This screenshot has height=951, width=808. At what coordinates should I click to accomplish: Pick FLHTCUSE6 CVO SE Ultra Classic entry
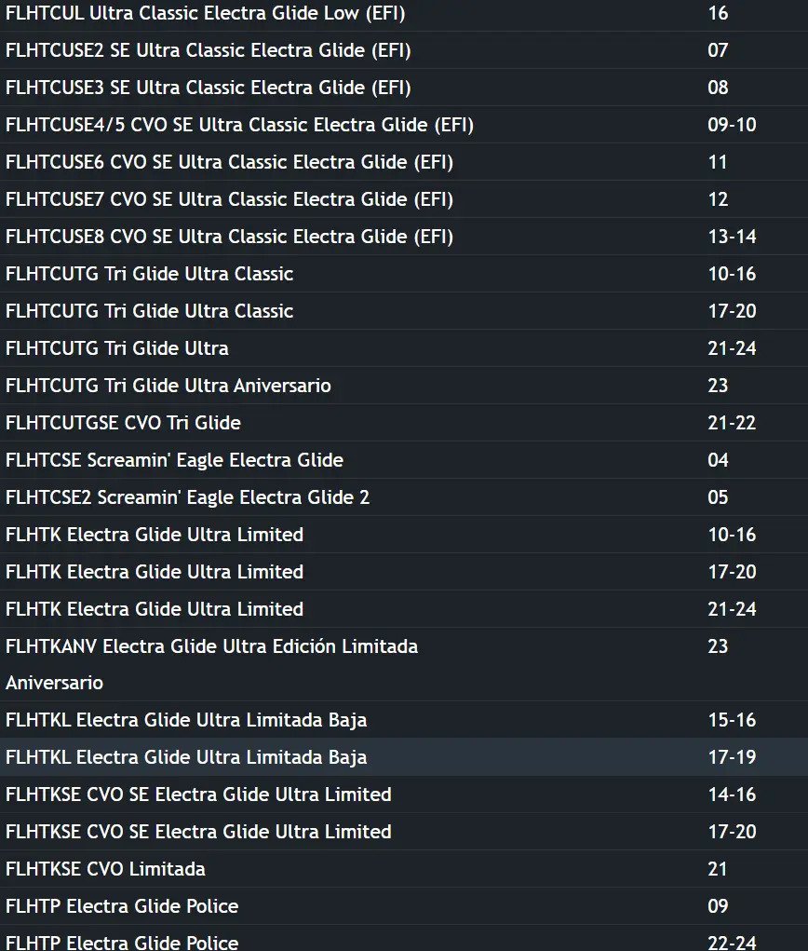pyautogui.click(x=404, y=162)
